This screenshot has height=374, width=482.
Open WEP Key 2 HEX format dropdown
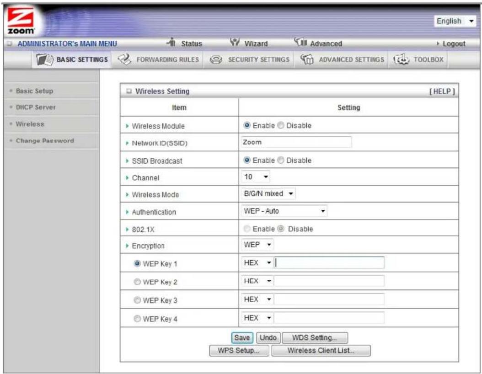[x=257, y=281]
